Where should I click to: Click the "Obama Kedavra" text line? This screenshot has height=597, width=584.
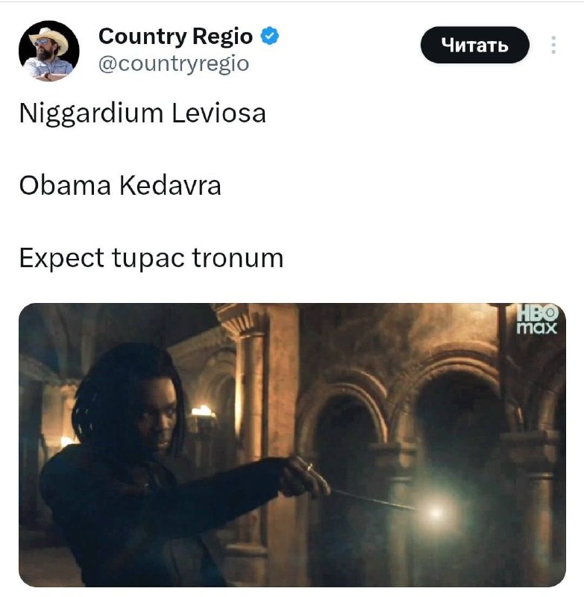tap(120, 185)
